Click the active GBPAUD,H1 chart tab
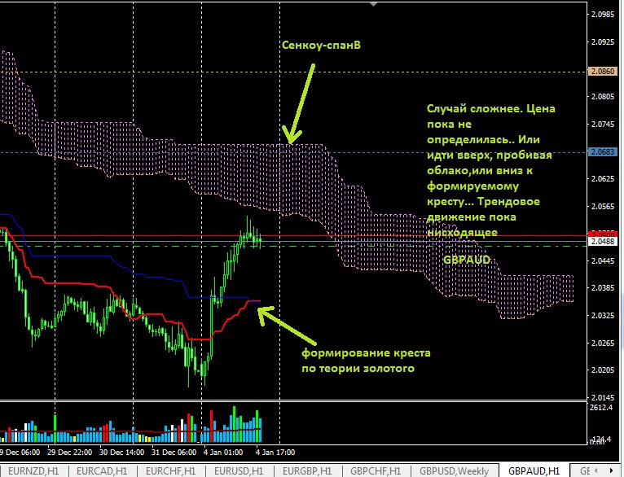The width and height of the screenshot is (624, 477). [534, 471]
